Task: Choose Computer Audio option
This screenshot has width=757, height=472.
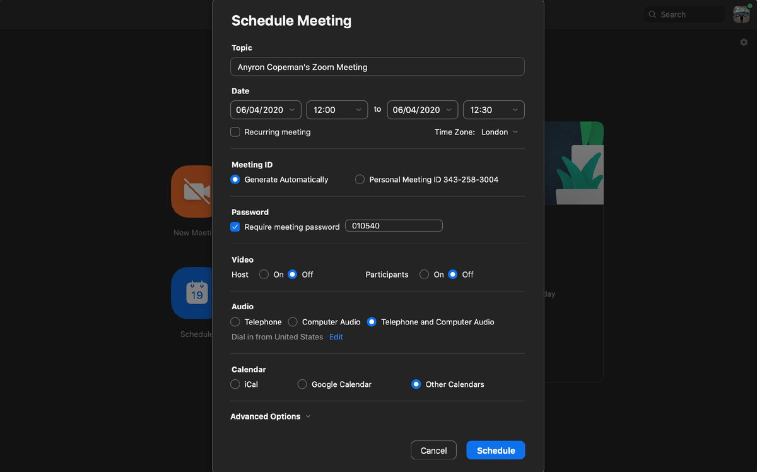Action: [293, 322]
